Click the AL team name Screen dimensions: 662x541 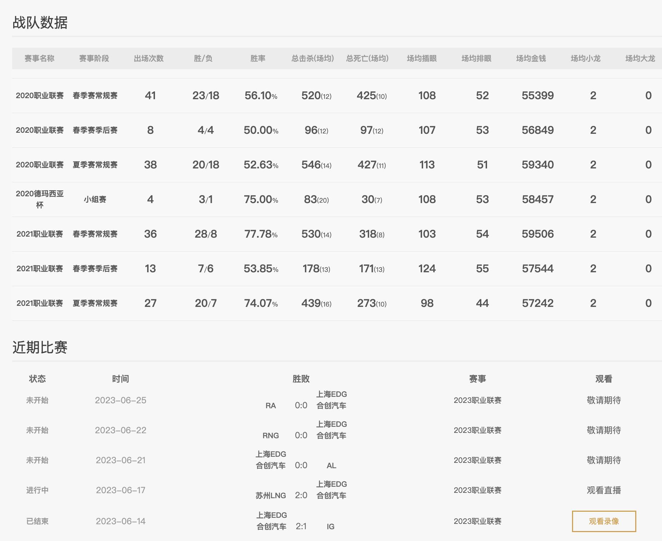331,465
